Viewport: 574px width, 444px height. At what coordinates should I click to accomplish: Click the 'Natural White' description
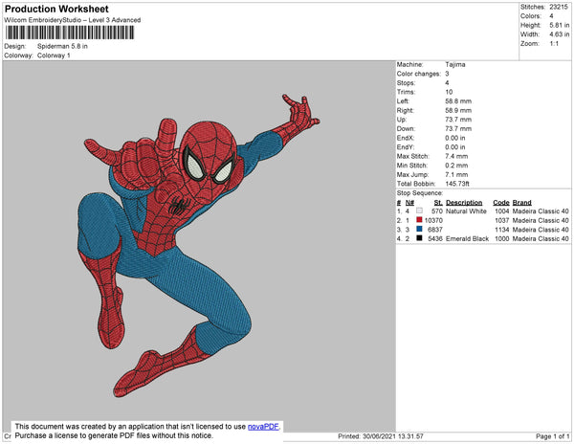(466, 211)
